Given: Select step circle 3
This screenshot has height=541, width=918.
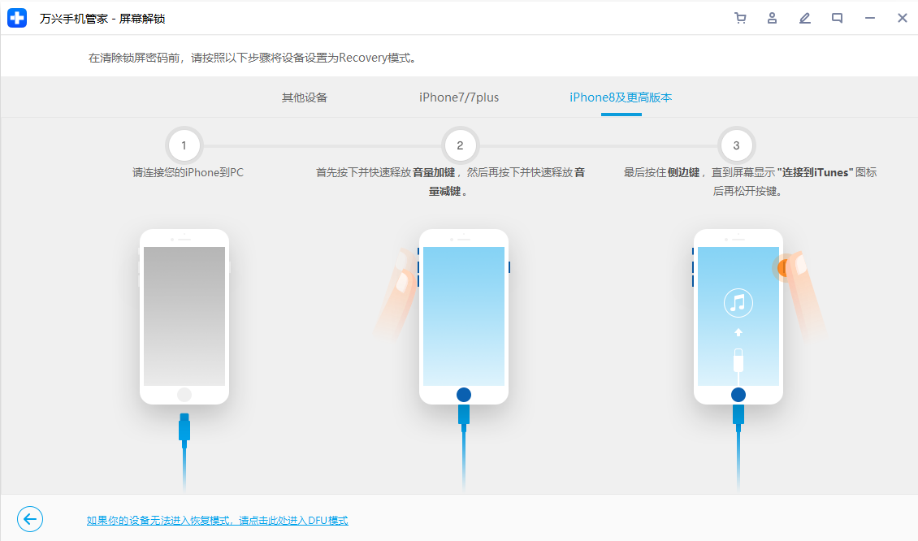Looking at the screenshot, I should [x=736, y=145].
